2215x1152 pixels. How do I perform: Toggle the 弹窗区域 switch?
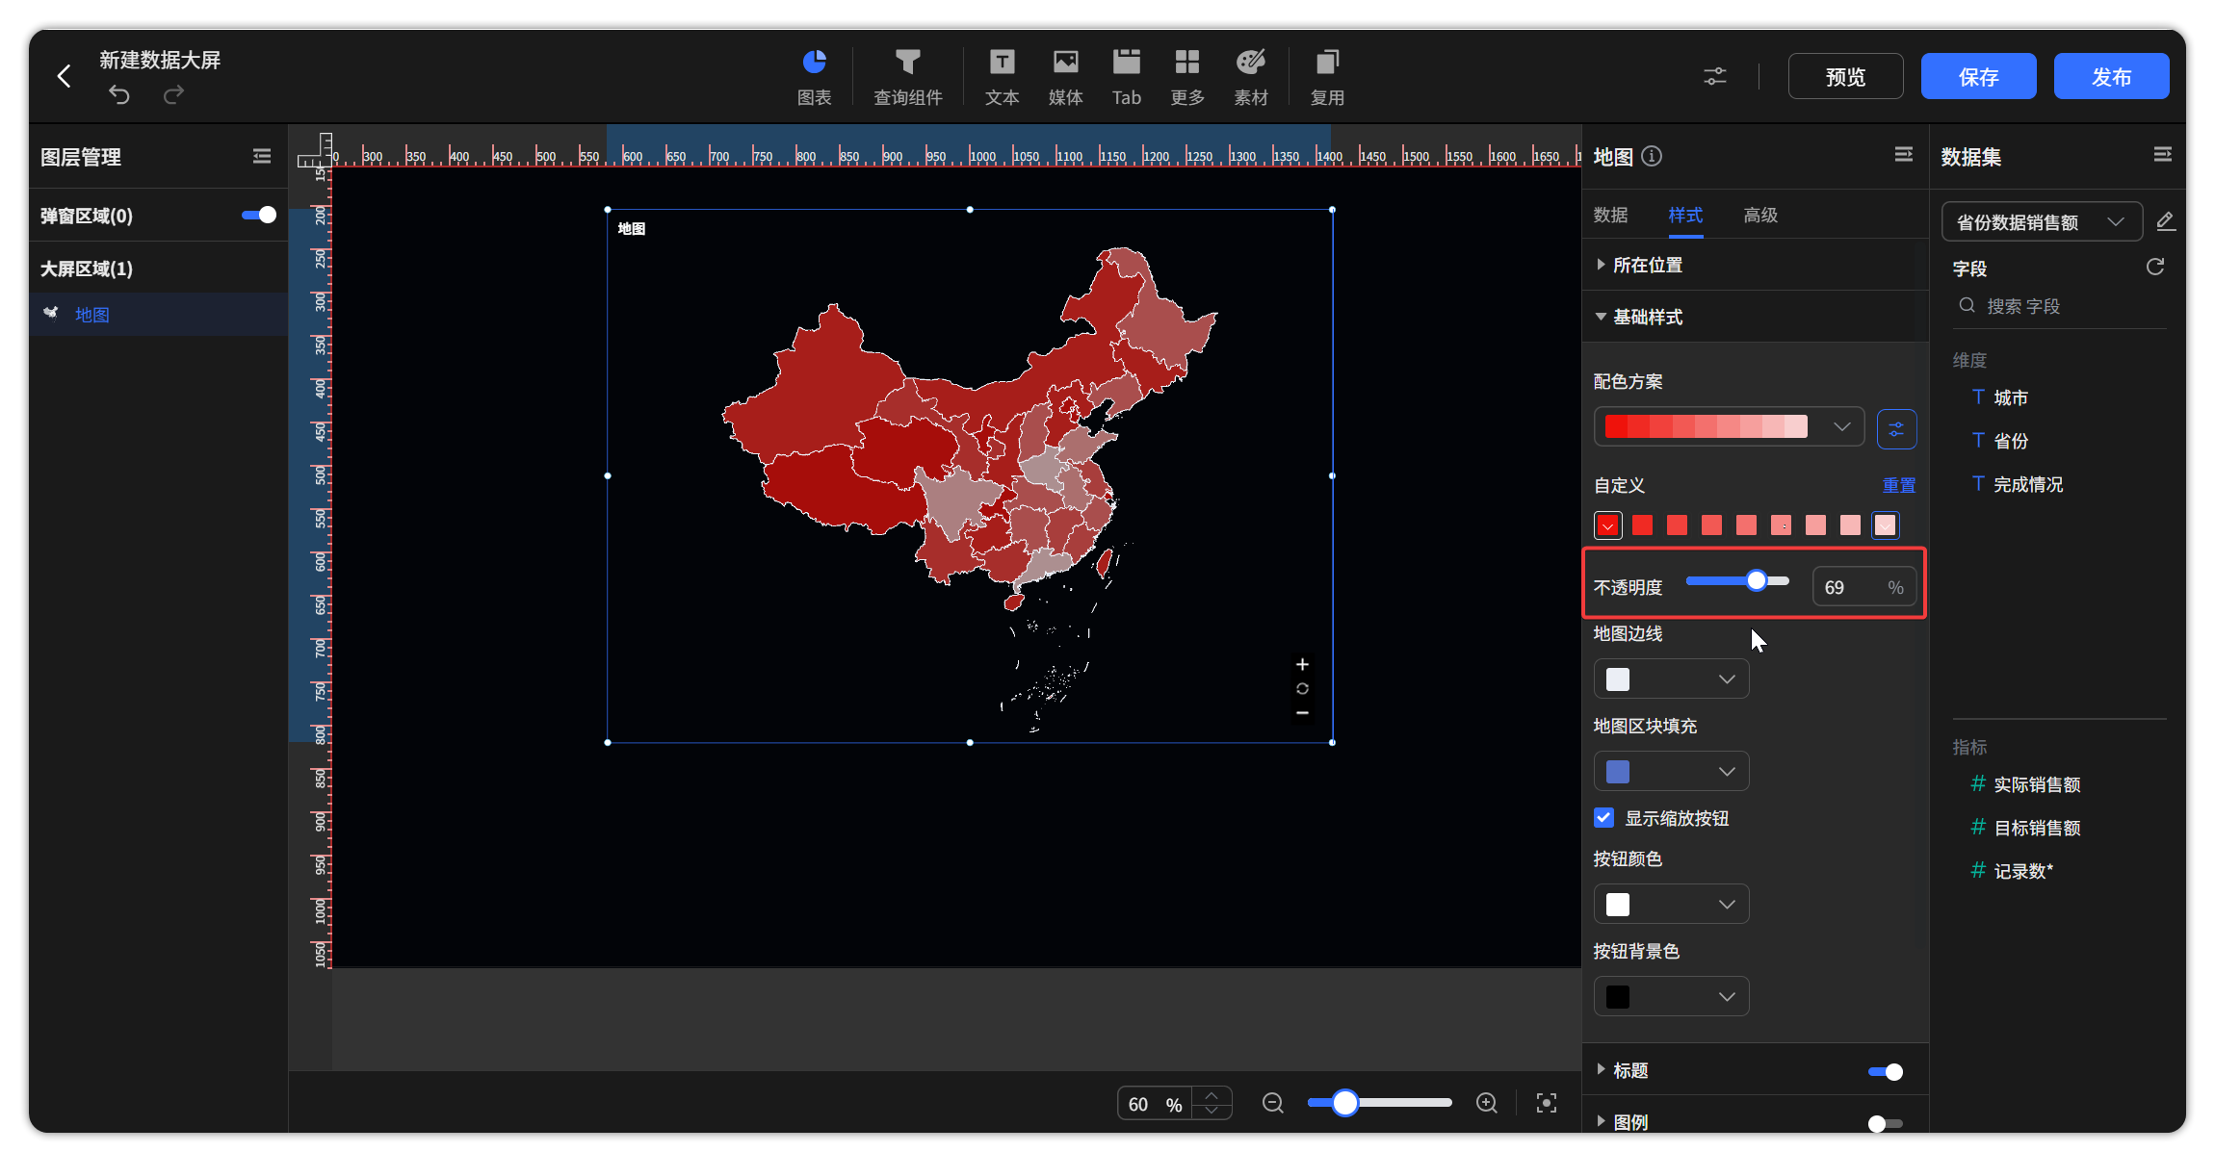(259, 215)
